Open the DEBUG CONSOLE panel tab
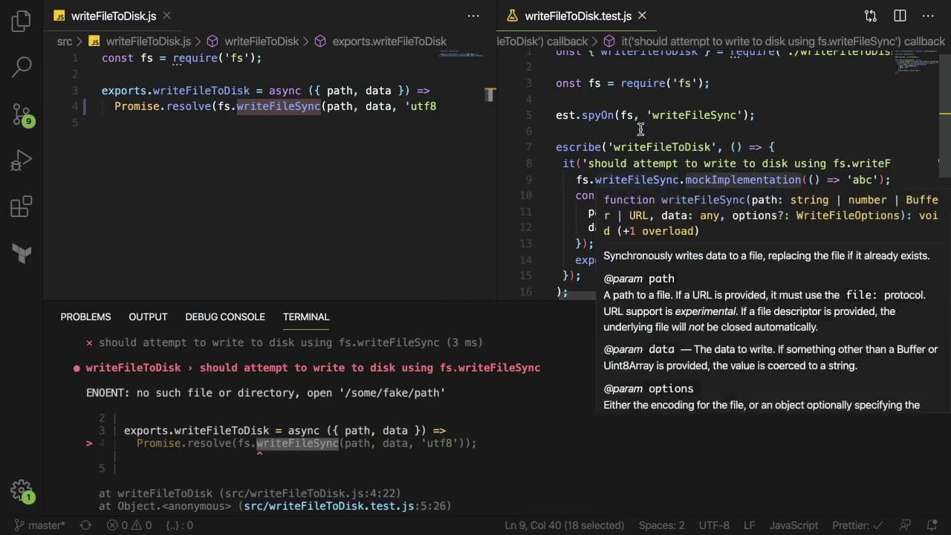 pos(225,317)
